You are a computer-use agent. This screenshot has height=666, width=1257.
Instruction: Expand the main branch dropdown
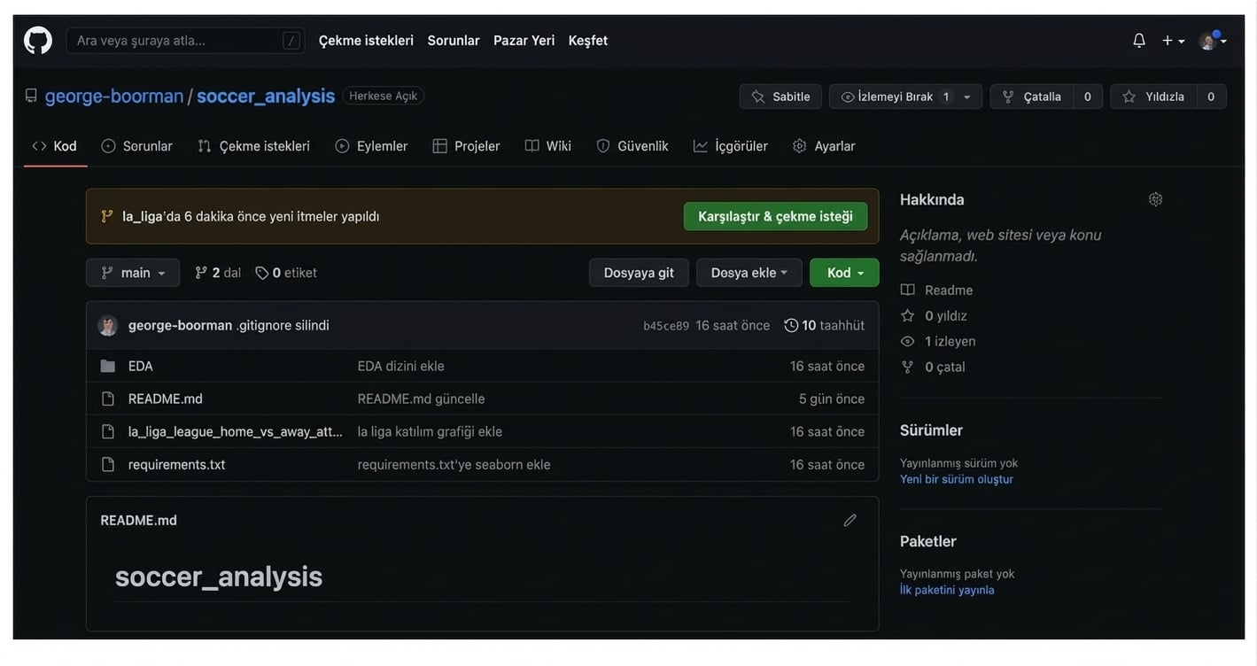click(133, 273)
